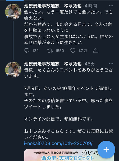
Task: Open the 45分 timestamp of second tweet
Action: pos(90,64)
